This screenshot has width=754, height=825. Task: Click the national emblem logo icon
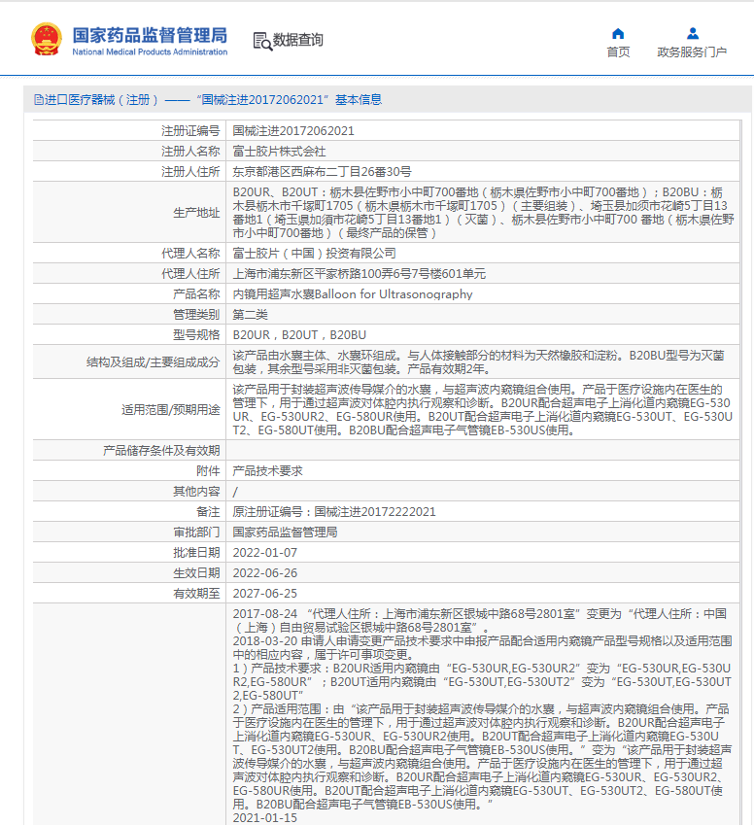(x=47, y=39)
